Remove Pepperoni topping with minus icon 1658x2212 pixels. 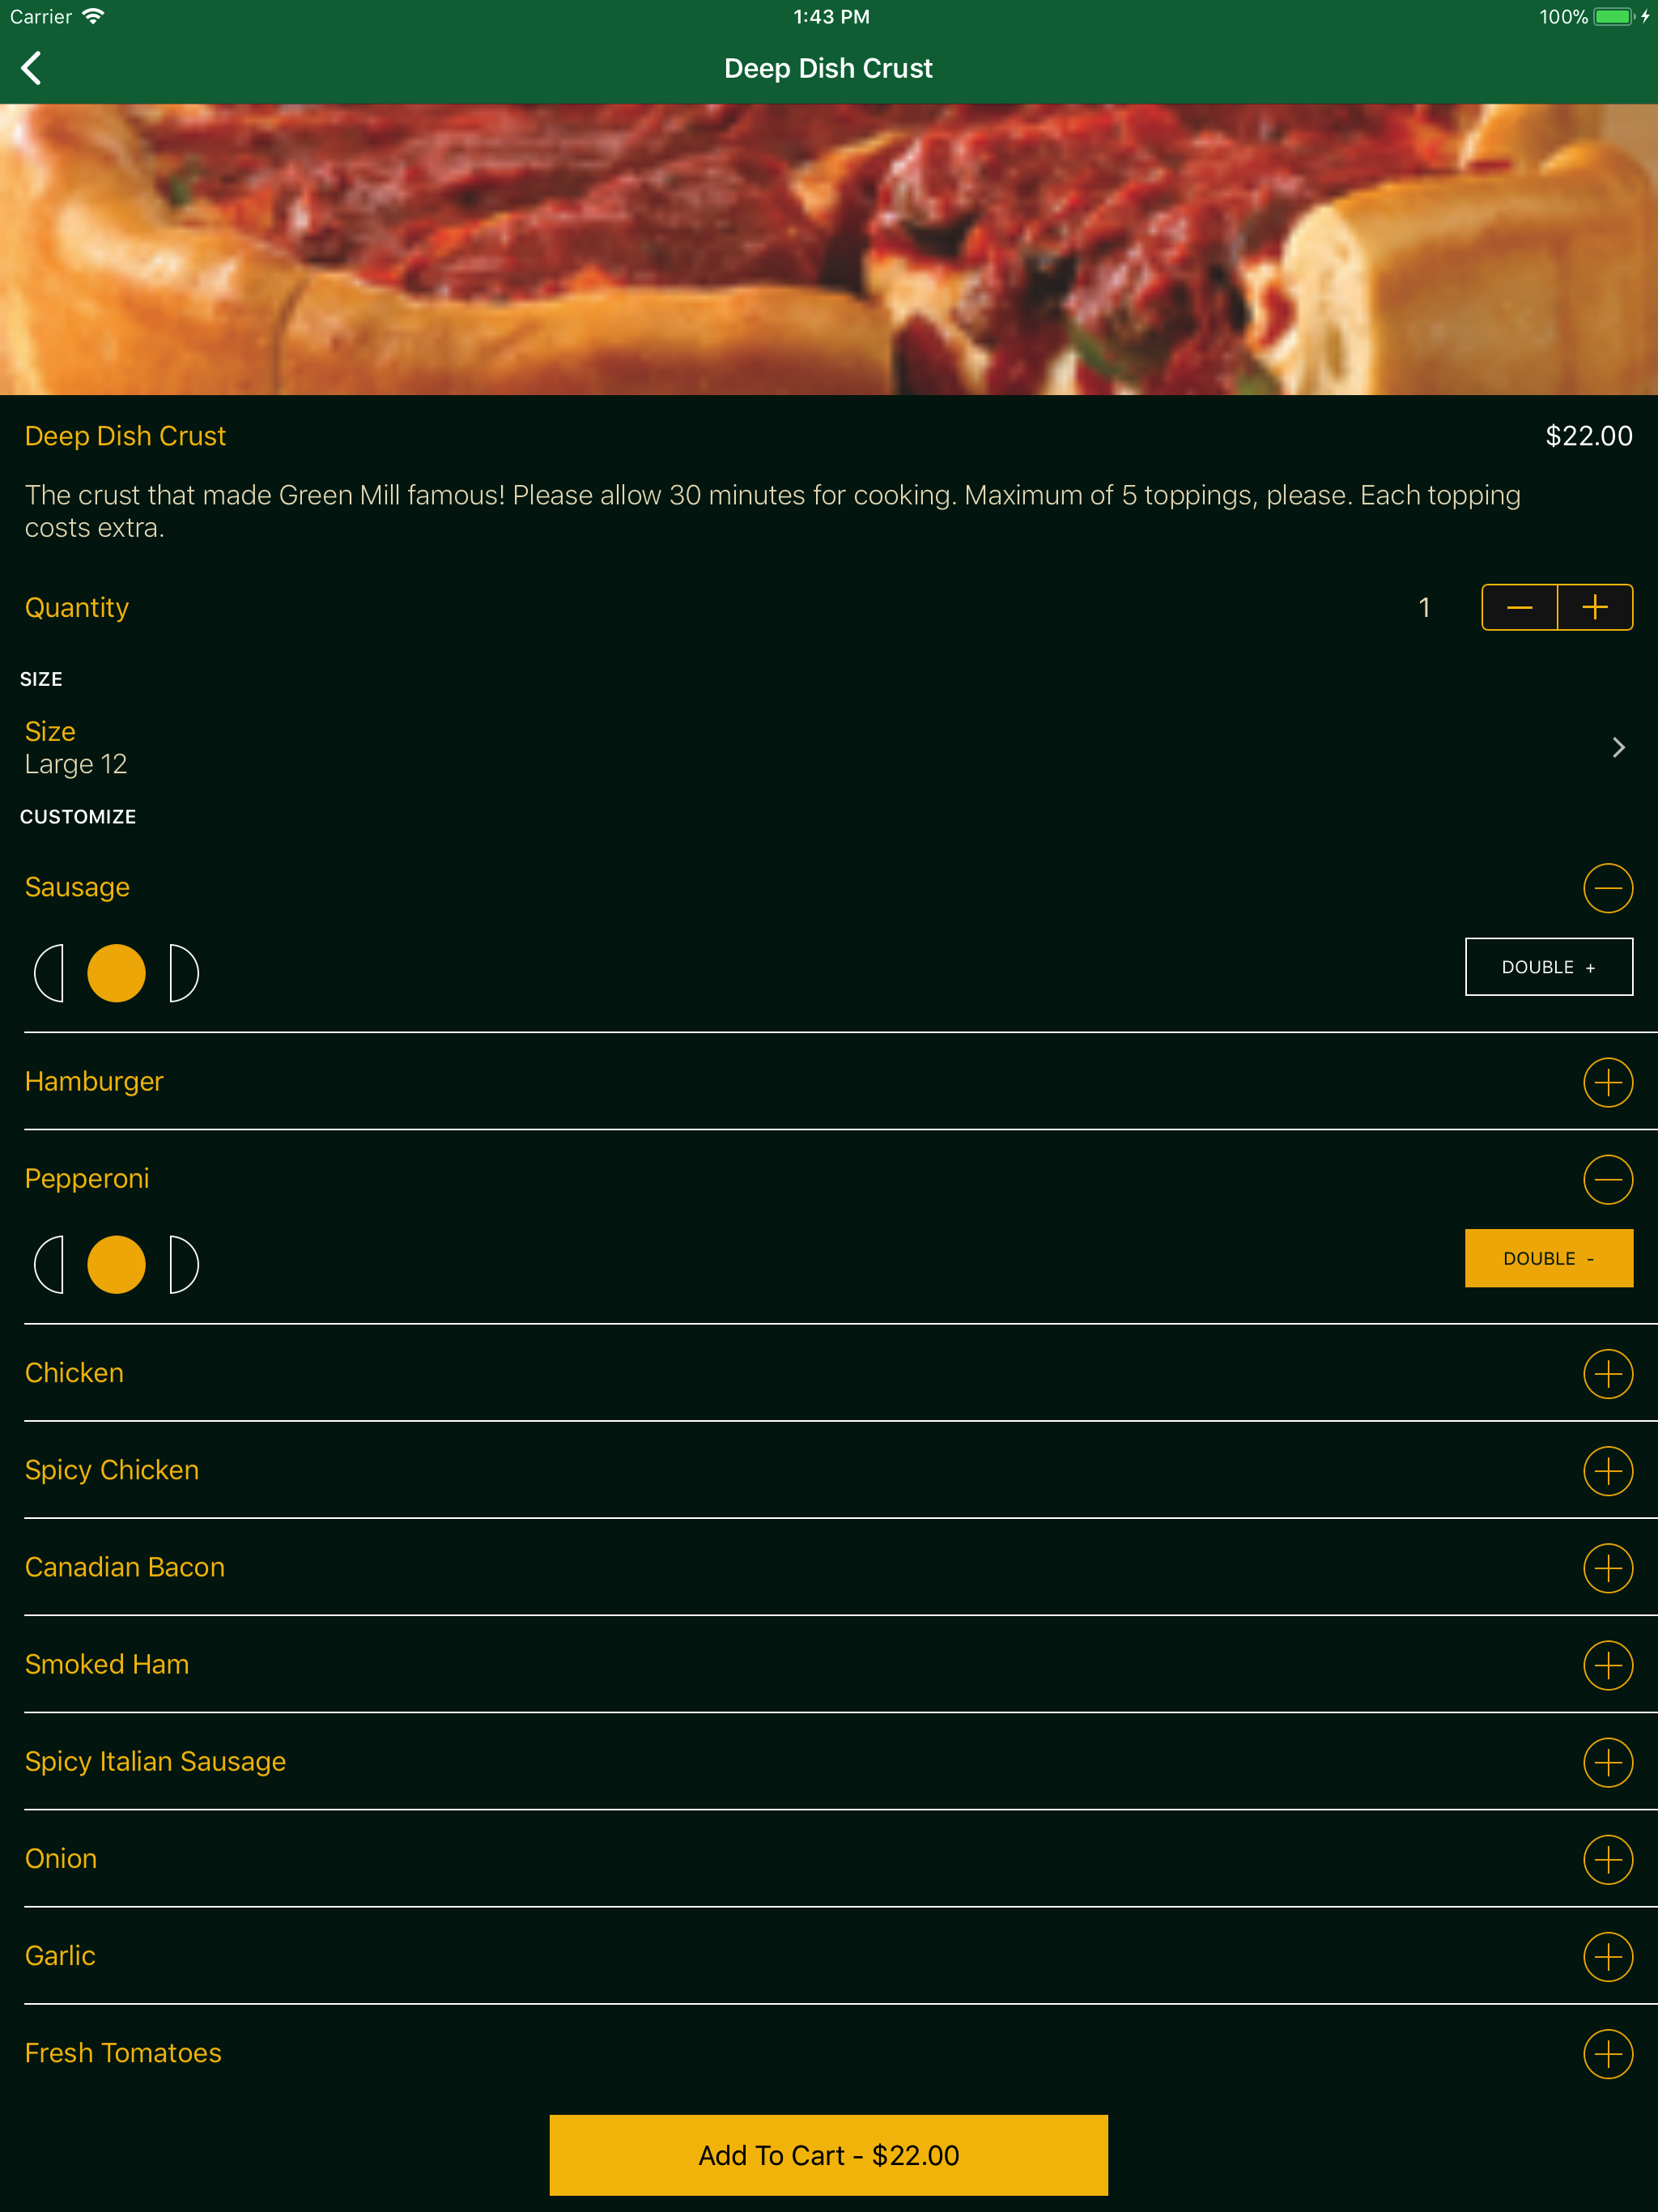(1607, 1179)
